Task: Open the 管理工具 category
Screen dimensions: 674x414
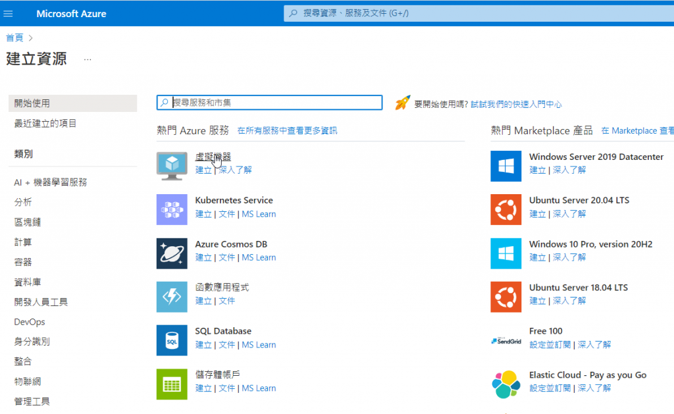Action: click(32, 401)
